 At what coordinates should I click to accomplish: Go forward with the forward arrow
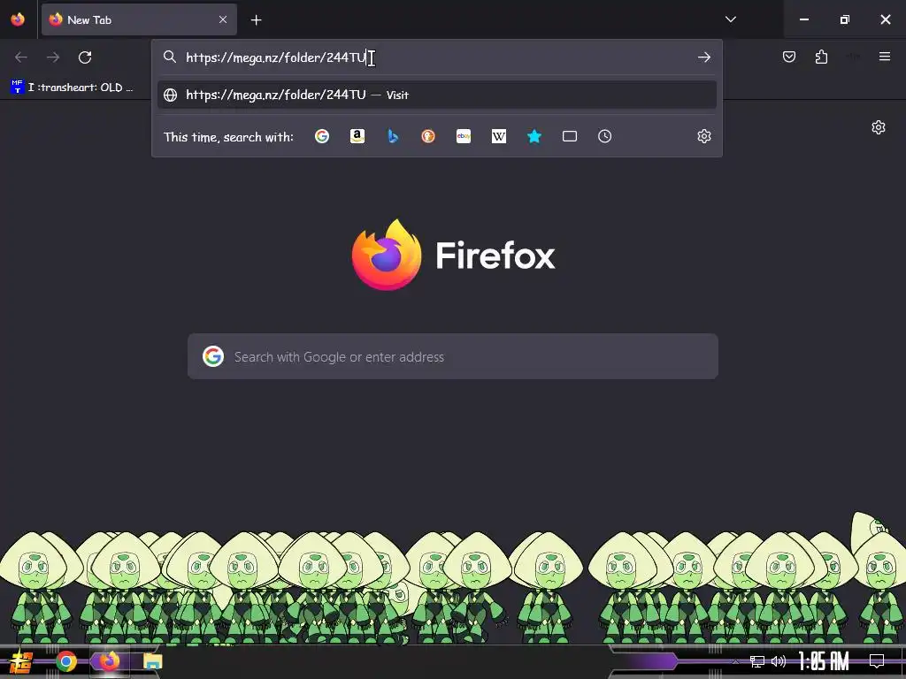(x=53, y=57)
